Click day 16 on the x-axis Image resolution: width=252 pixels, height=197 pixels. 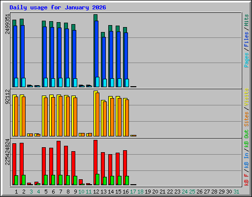[x=126, y=192]
